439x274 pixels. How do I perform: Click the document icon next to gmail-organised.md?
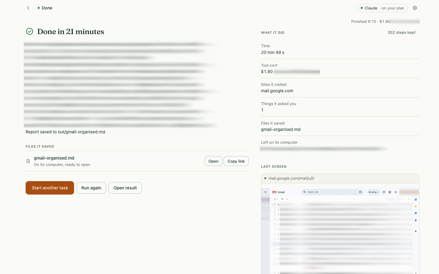[x=28, y=161]
